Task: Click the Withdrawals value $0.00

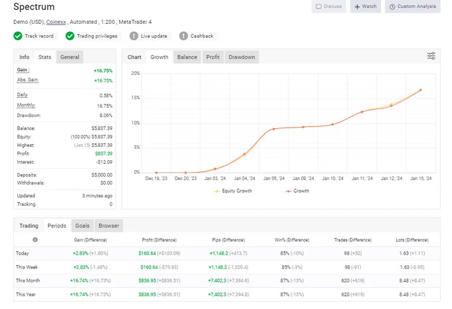Action: 106,183
